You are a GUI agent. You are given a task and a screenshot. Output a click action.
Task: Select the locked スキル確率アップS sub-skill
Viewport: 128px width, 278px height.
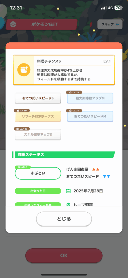38,135
